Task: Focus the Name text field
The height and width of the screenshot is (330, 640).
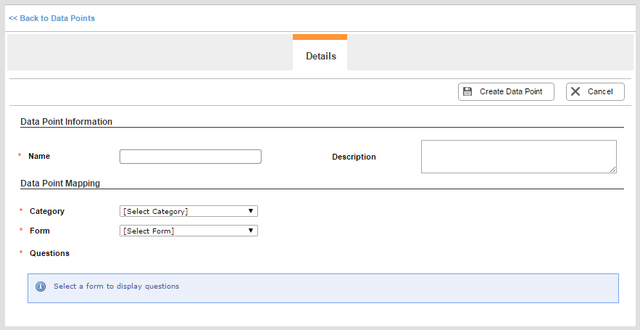Action: pyautogui.click(x=190, y=157)
